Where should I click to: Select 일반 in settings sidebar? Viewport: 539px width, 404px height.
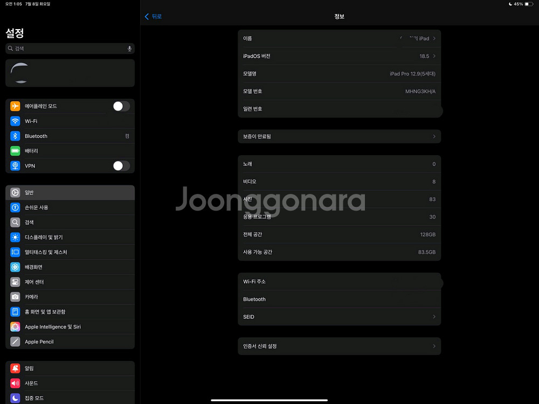pyautogui.click(x=70, y=192)
